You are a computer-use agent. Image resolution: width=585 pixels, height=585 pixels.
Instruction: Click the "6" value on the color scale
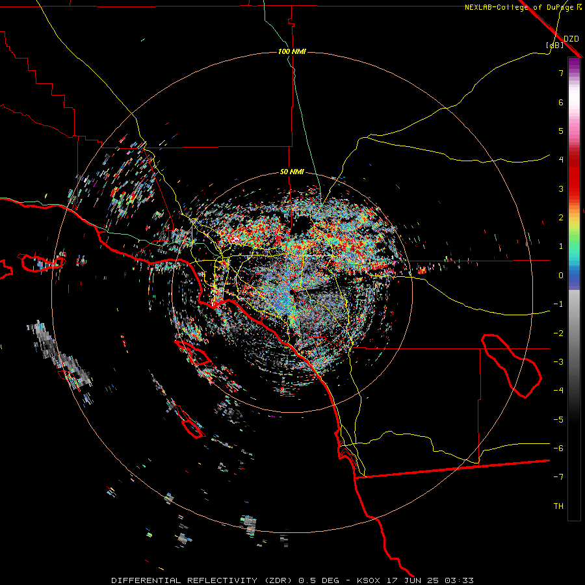(x=561, y=102)
